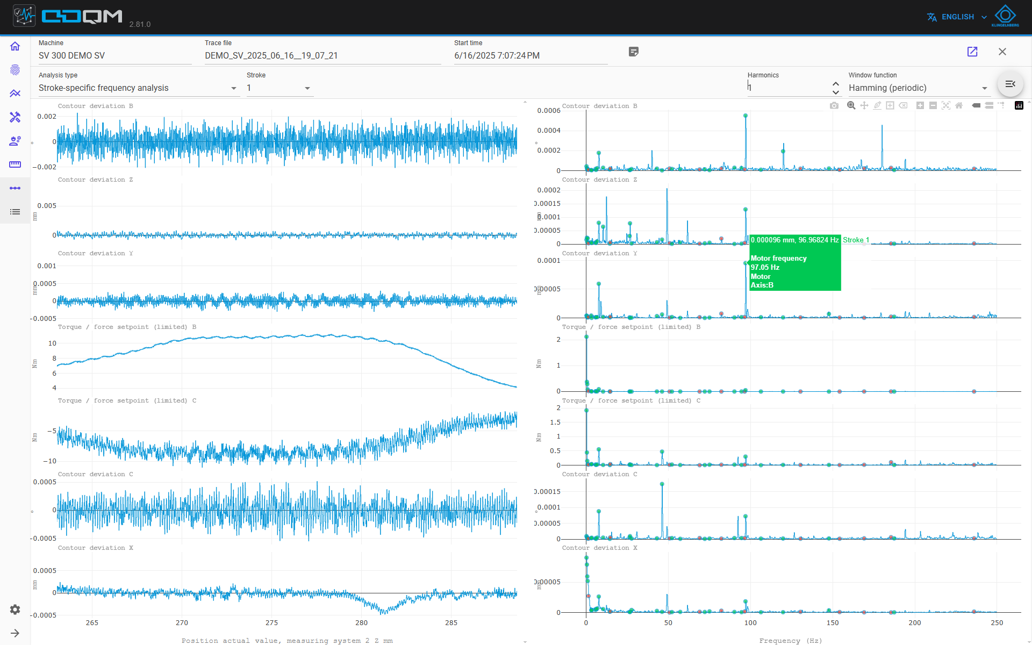Increase the Harmonics value stepper
1032x645 pixels.
pos(836,84)
